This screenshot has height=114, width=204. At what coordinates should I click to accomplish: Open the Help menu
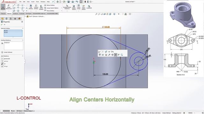[x=48, y=2]
